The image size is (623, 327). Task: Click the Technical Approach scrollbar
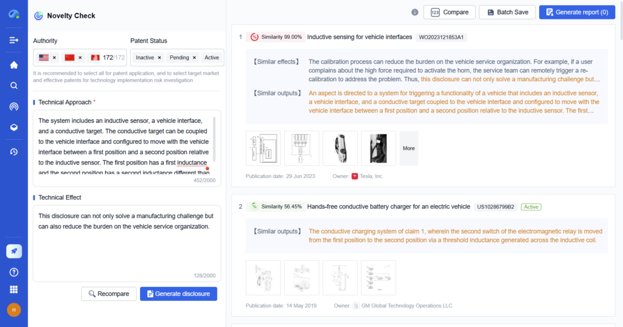point(214,136)
